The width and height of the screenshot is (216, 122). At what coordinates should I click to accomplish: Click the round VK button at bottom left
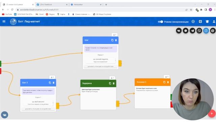4,115
